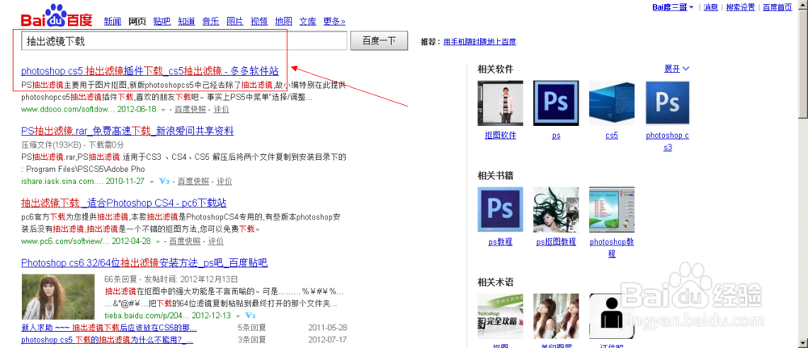Open Photoshop cs6 32/64位抽出滤镜安装方法 result
This screenshot has height=348, width=808.
[x=145, y=263]
